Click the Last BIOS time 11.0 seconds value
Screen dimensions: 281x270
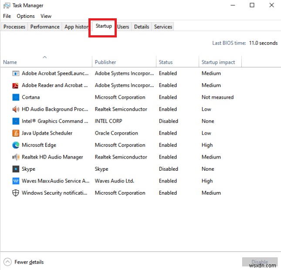pyautogui.click(x=263, y=43)
